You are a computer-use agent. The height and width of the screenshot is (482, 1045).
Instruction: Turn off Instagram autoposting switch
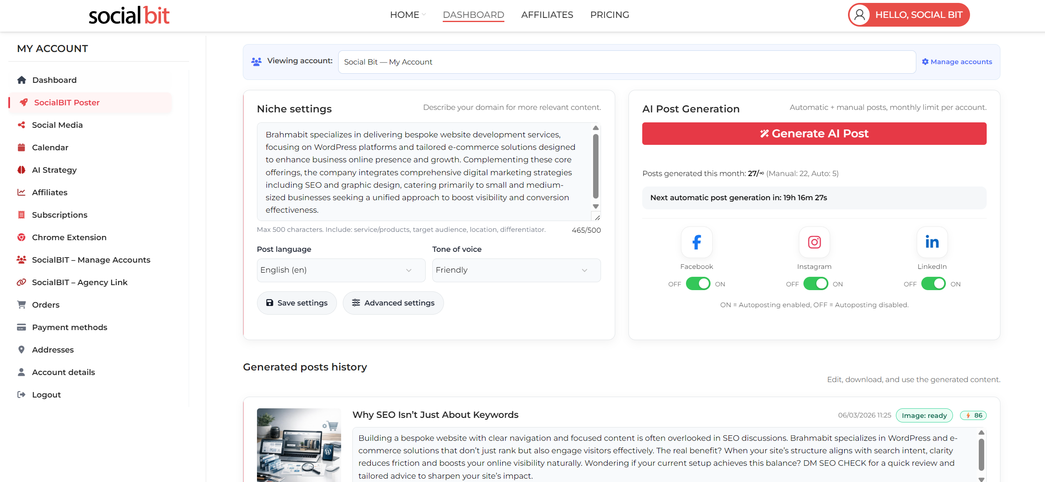click(x=816, y=284)
